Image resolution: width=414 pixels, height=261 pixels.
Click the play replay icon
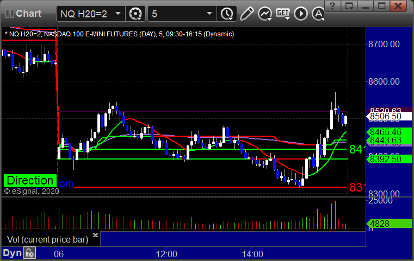click(300, 13)
